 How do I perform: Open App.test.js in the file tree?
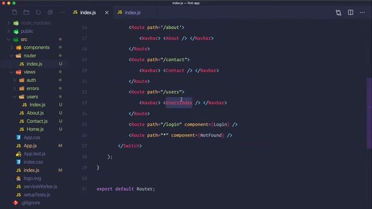(35, 154)
